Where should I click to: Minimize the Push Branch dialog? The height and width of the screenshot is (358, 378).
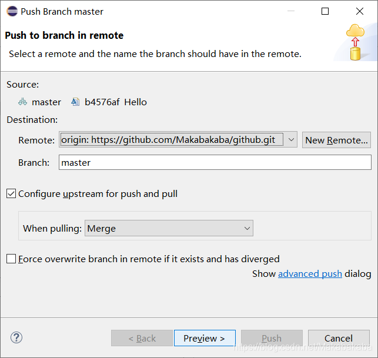pyautogui.click(x=291, y=11)
